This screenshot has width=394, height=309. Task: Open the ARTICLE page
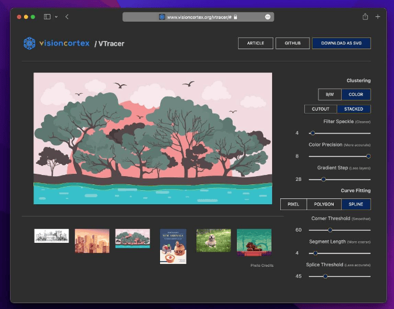tap(256, 43)
